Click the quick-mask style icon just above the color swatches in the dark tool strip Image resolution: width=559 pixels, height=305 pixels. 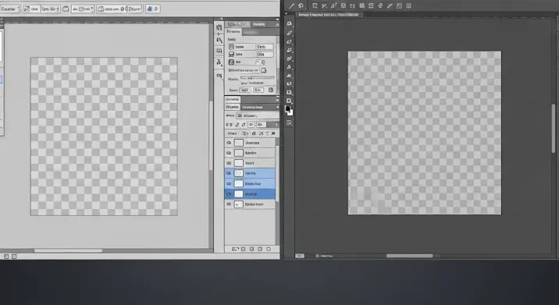point(289,101)
